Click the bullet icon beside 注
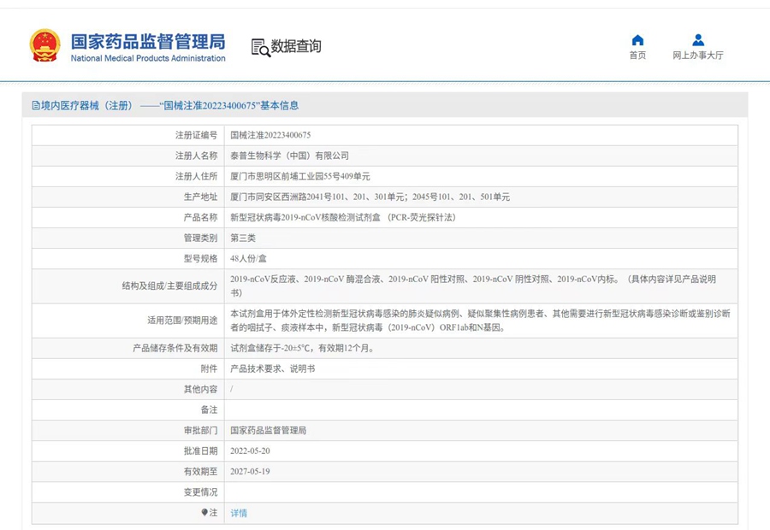770x530 pixels. point(204,513)
